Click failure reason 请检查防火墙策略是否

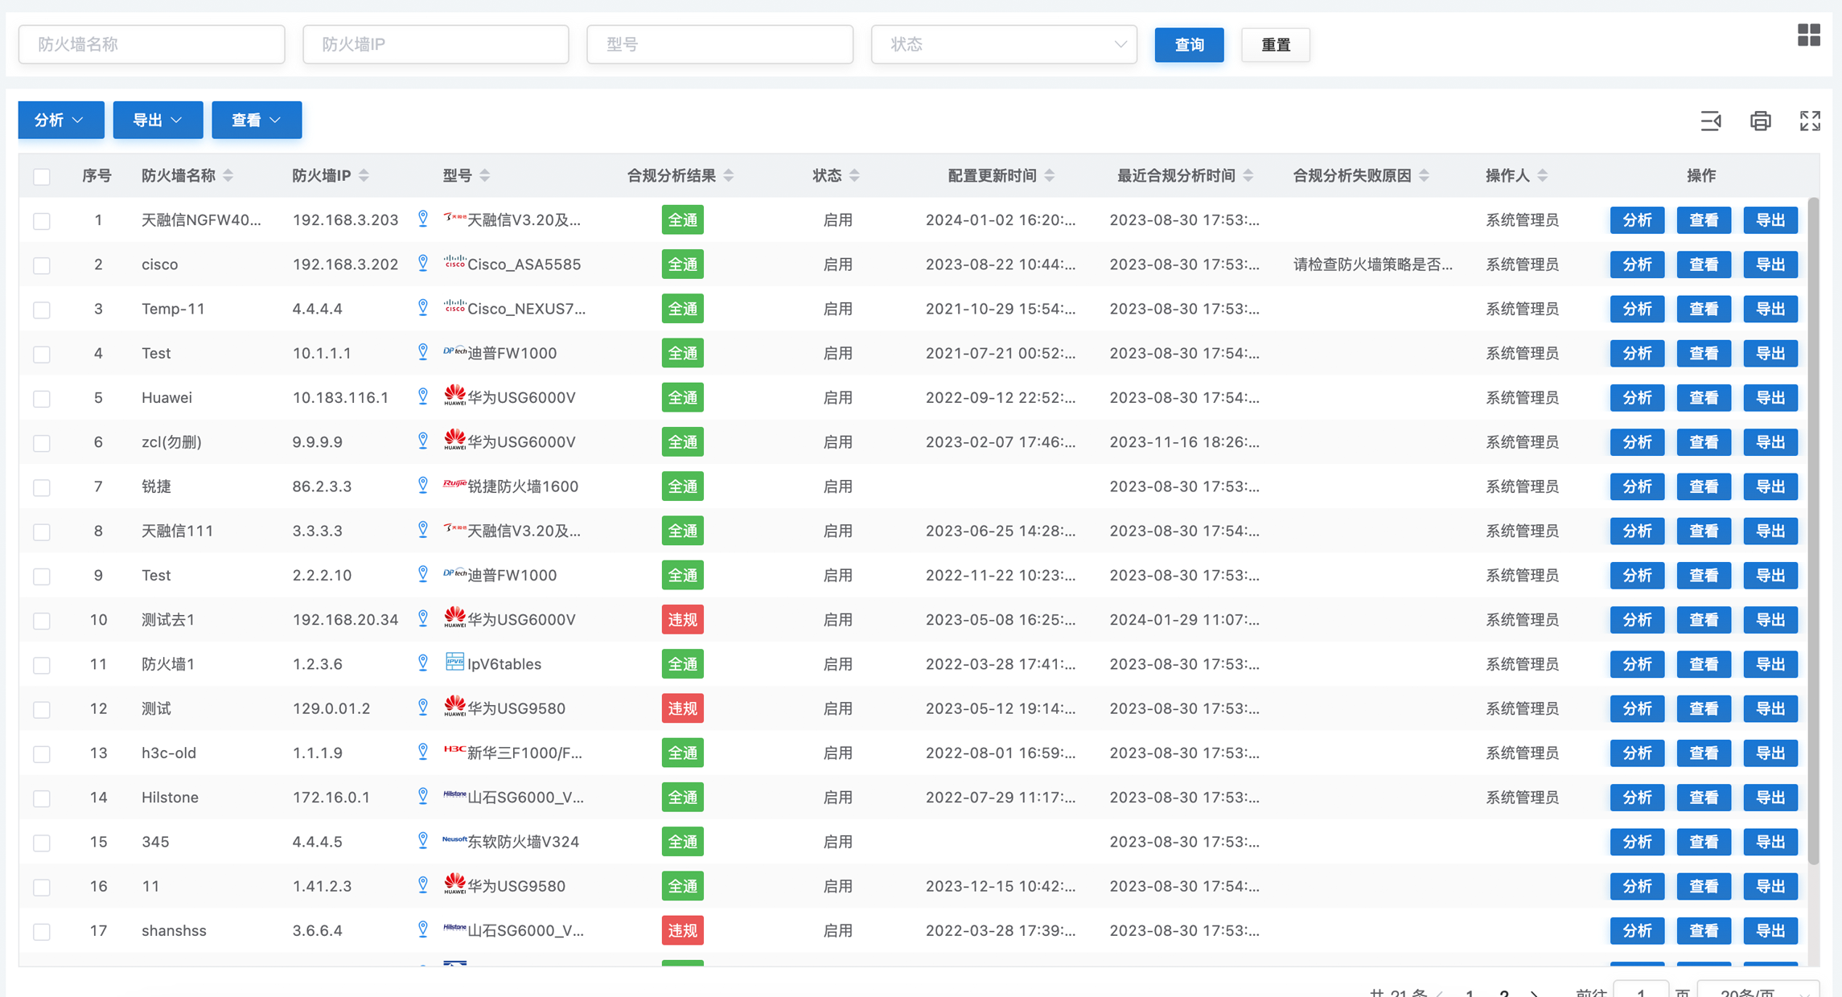coord(1372,265)
